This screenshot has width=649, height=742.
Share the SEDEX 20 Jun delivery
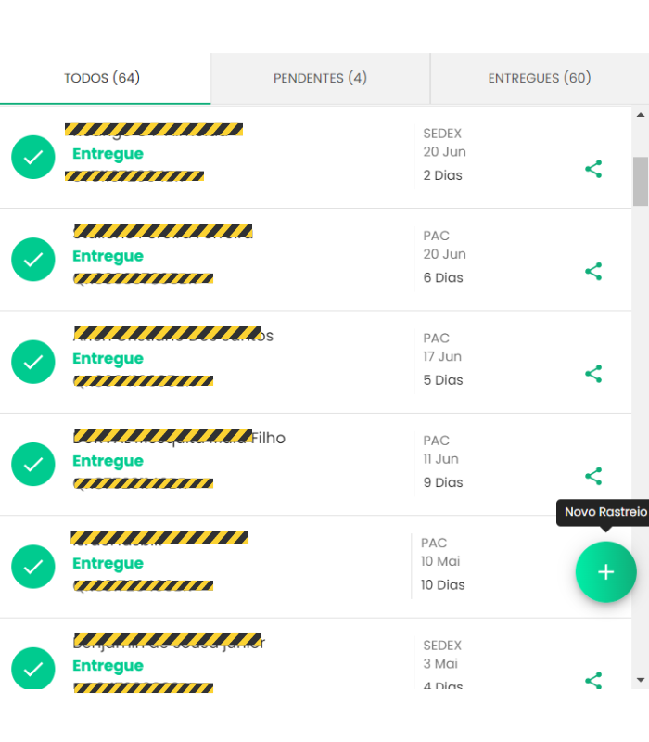click(x=593, y=169)
